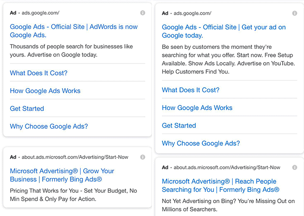
Task: Select 'What Does It Cost?' under 'Get your ad' ad
Action: pyautogui.click(x=190, y=90)
